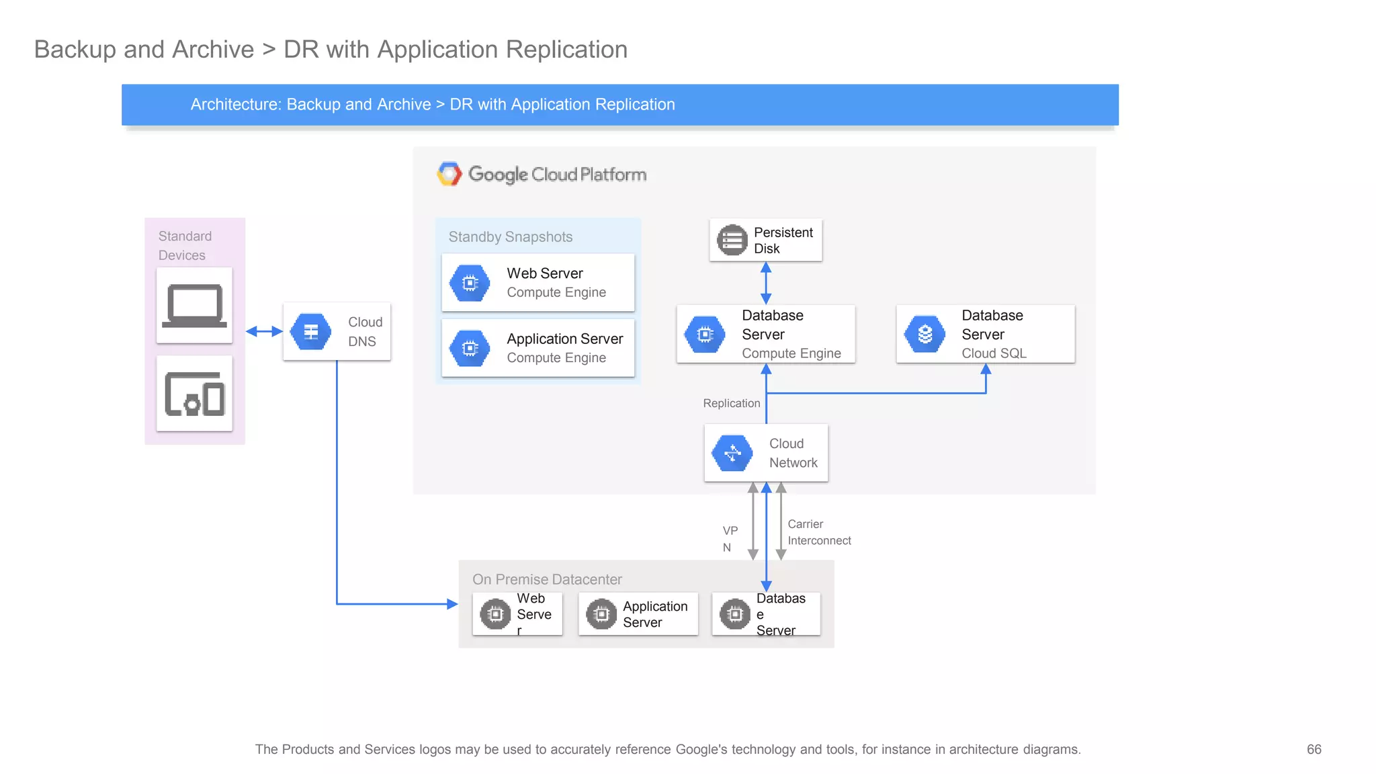Click the Database Server Compute Engine hexagon icon
Viewport: 1376px width, 774px height.
click(x=705, y=334)
